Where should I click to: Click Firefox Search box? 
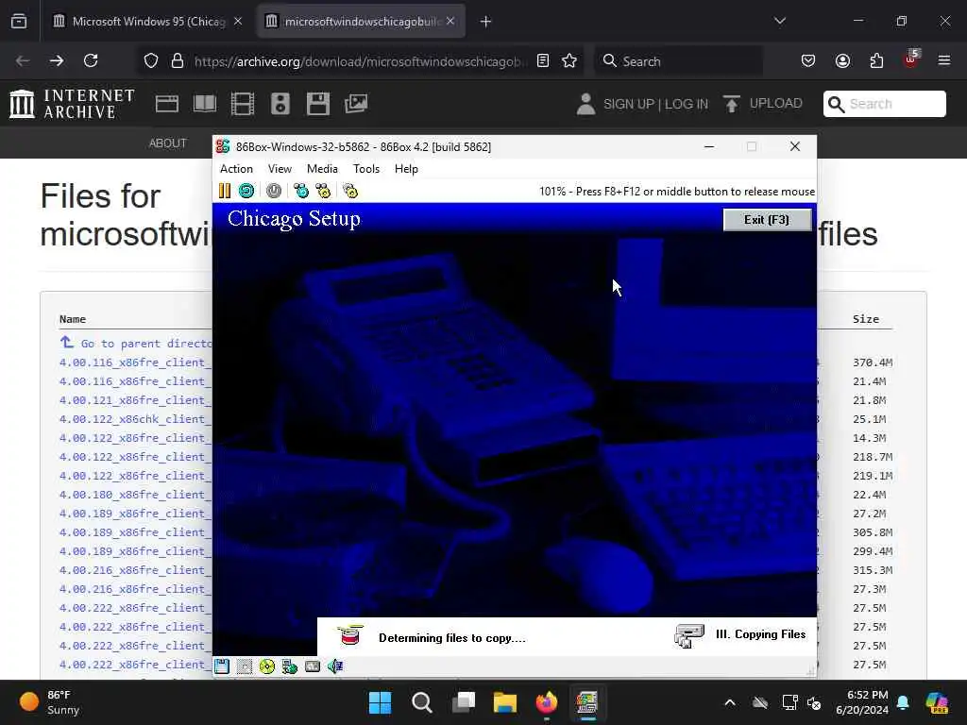pyautogui.click(x=678, y=61)
